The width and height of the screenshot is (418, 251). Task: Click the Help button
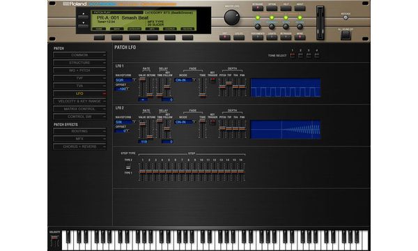tap(286, 8)
